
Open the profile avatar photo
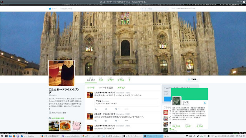point(61,73)
